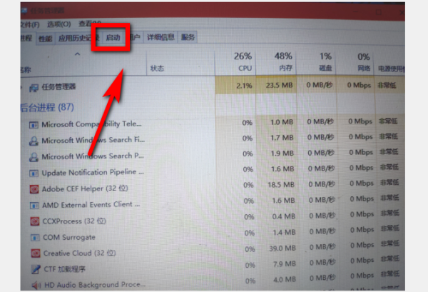Screen dimensions: 428x292
Task: Click the COM Surrogate icon
Action: 35,238
